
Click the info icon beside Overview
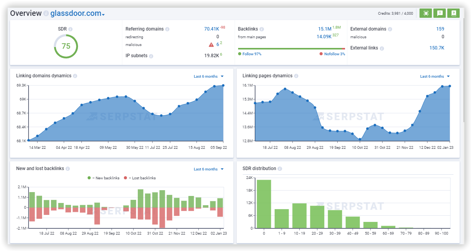[46, 13]
